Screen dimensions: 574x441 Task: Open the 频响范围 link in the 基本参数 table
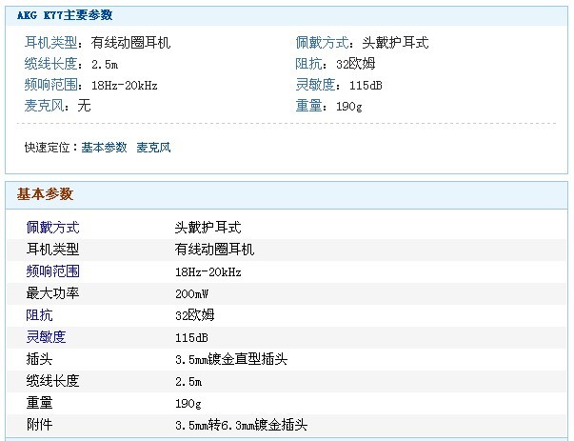52,271
